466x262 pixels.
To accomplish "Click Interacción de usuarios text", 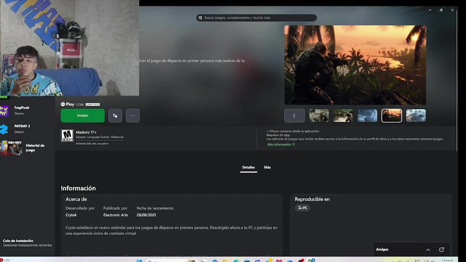I will pos(92,143).
